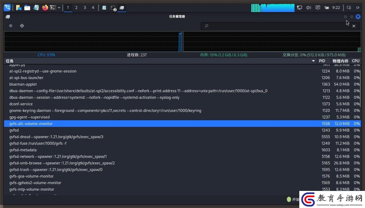Image resolution: width=365 pixels, height=208 pixels.
Task: Click the highlighted gvfs-afc-volume-monitor row
Action: tap(182, 124)
